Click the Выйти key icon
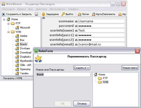This screenshot has height=108, width=141. 63,14
